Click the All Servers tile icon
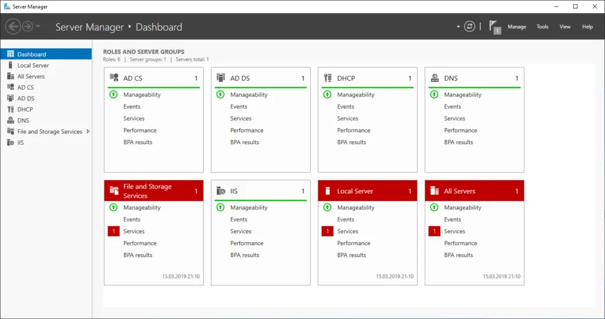Viewport: 605px width, 319px height. (435, 191)
